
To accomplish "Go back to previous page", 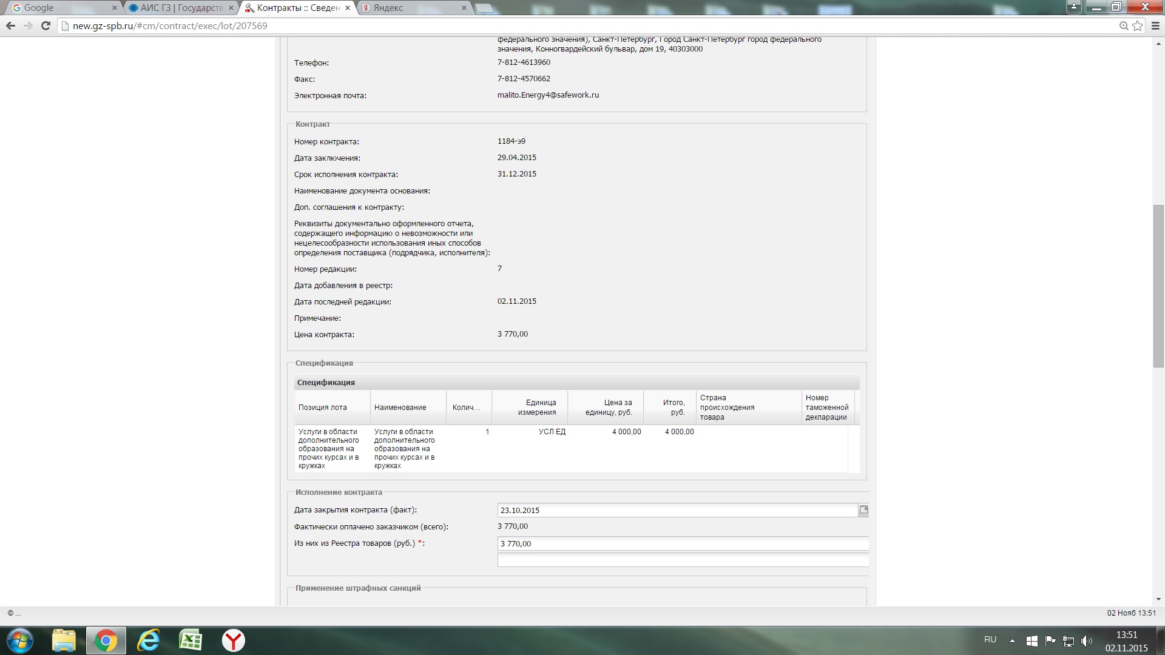I will pyautogui.click(x=10, y=25).
